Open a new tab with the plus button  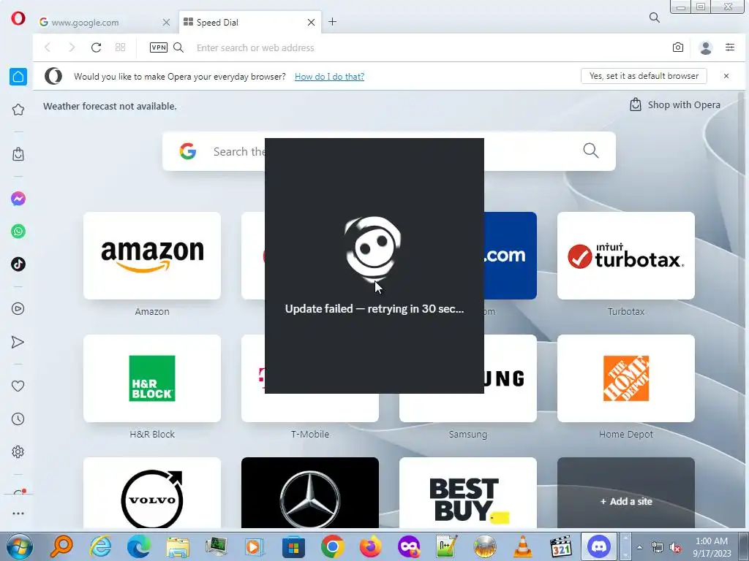point(333,22)
